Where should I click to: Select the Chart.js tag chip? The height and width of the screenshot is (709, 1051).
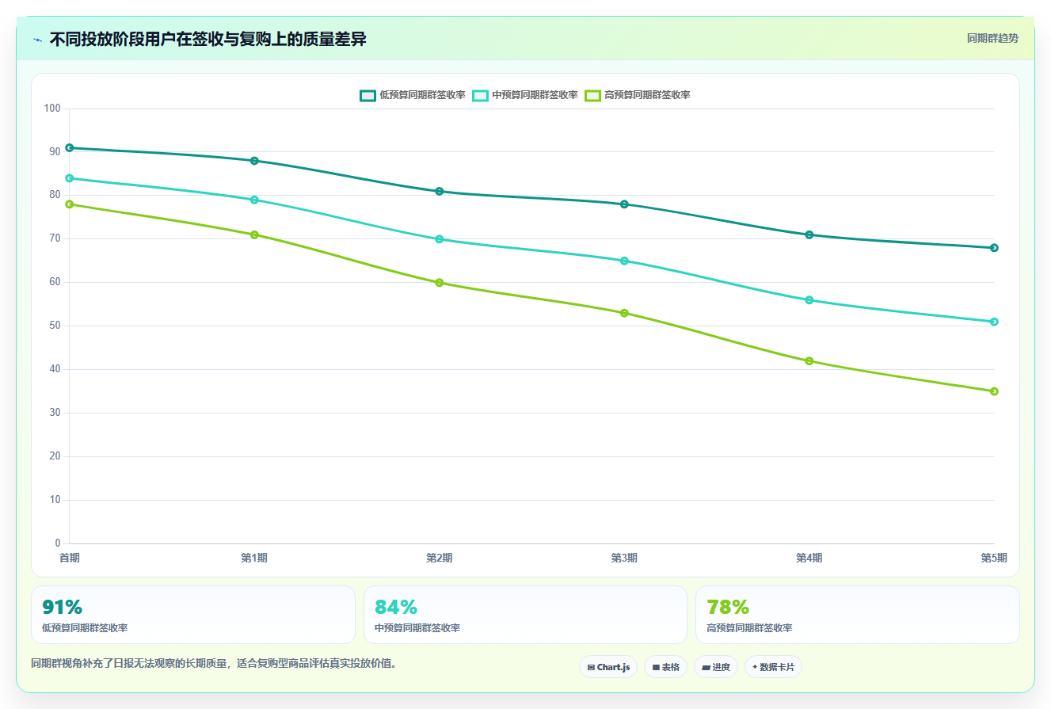coord(608,667)
